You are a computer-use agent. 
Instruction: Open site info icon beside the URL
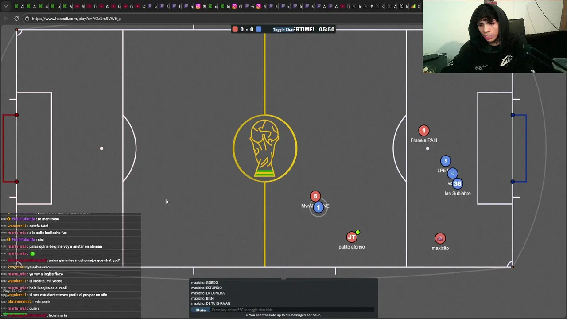(x=27, y=19)
